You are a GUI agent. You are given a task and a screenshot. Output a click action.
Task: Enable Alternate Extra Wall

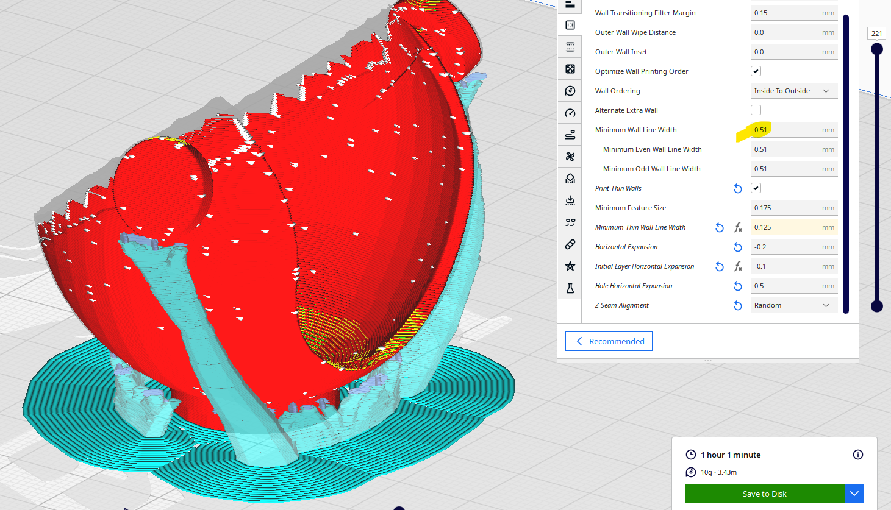pos(756,110)
